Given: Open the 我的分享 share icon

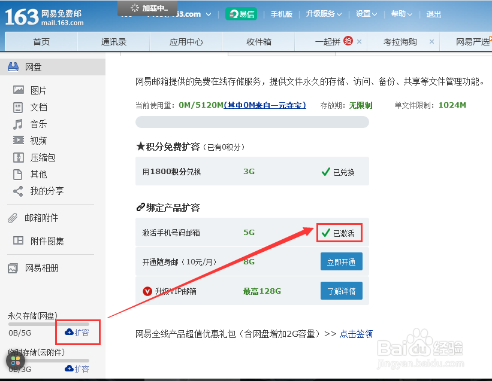Looking at the screenshot, I should point(18,191).
